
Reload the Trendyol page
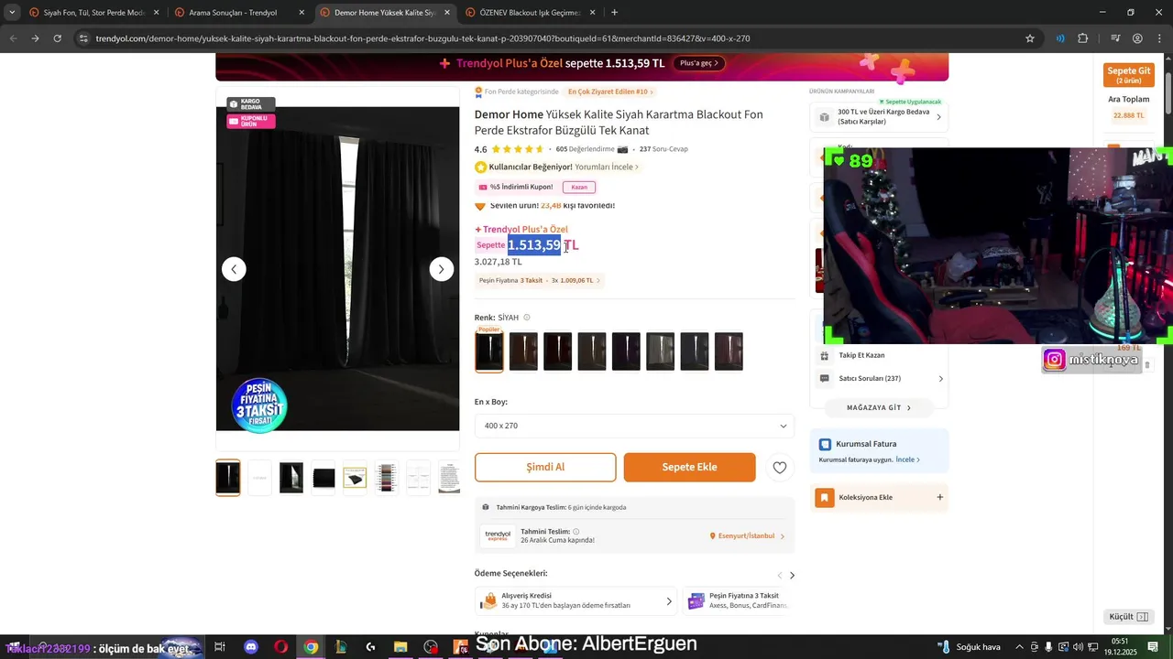click(57, 38)
